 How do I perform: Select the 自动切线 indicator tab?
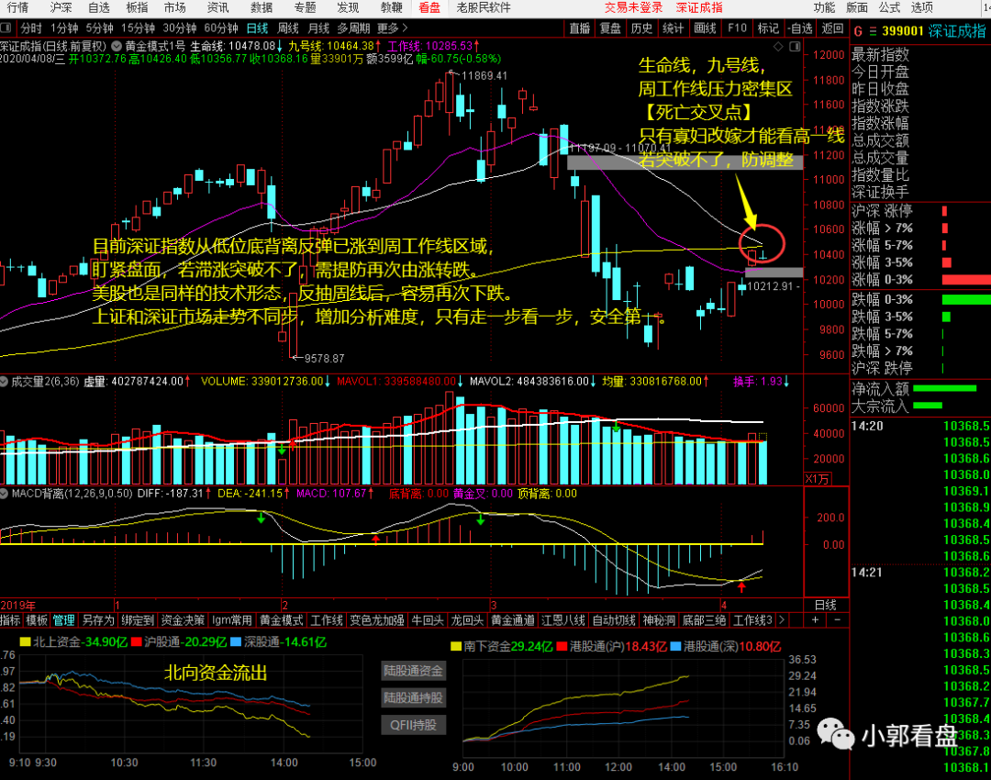coord(614,620)
